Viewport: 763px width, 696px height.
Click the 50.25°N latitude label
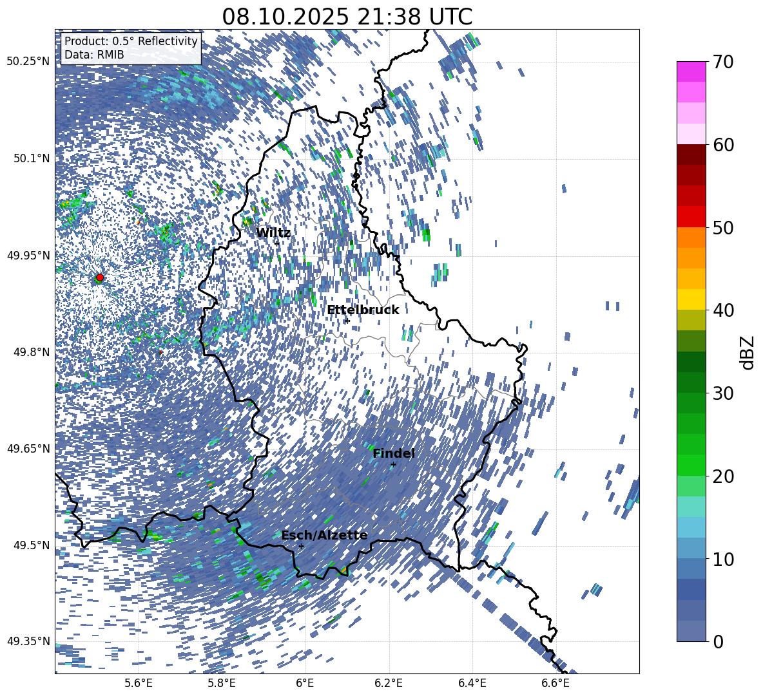[28, 62]
